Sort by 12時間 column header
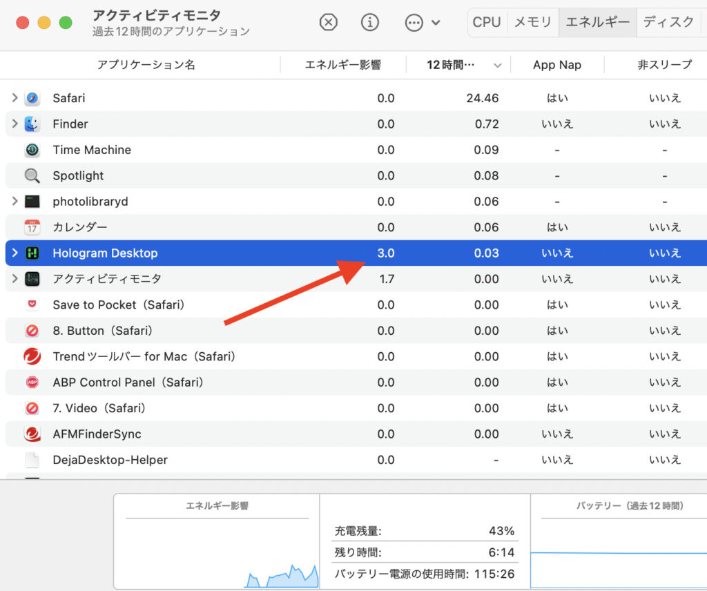The width and height of the screenshot is (707, 591). point(450,65)
